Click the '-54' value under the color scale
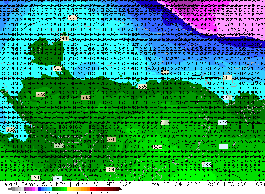The height and width of the screenshot is (194, 265). point(13,193)
